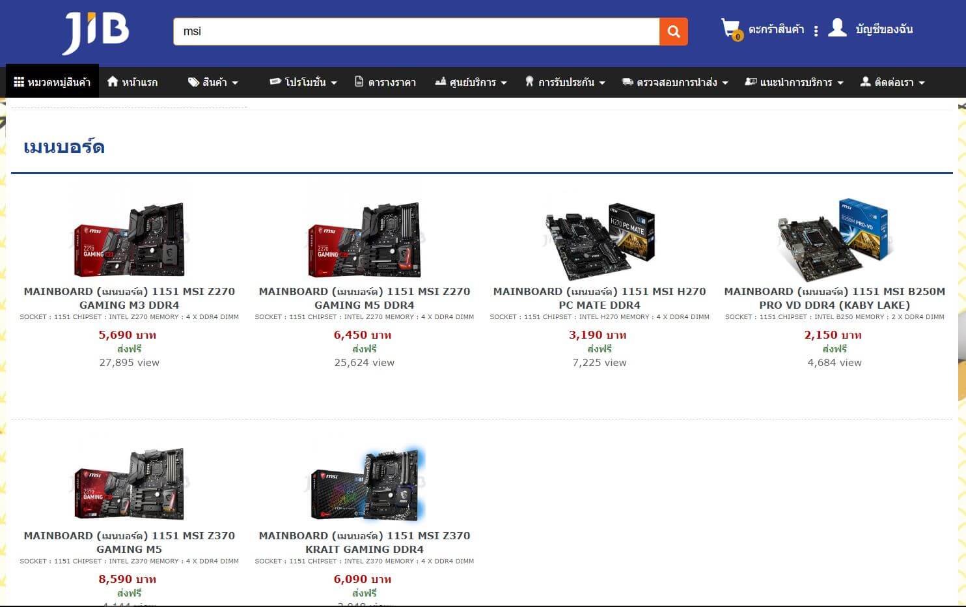966x607 pixels.
Task: Click the B250M PRO-VD product image
Action: (835, 239)
